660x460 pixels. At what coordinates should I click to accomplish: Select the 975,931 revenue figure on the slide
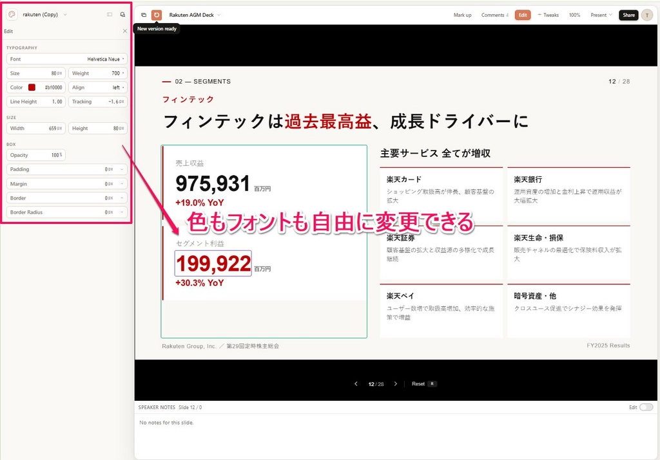(213, 183)
